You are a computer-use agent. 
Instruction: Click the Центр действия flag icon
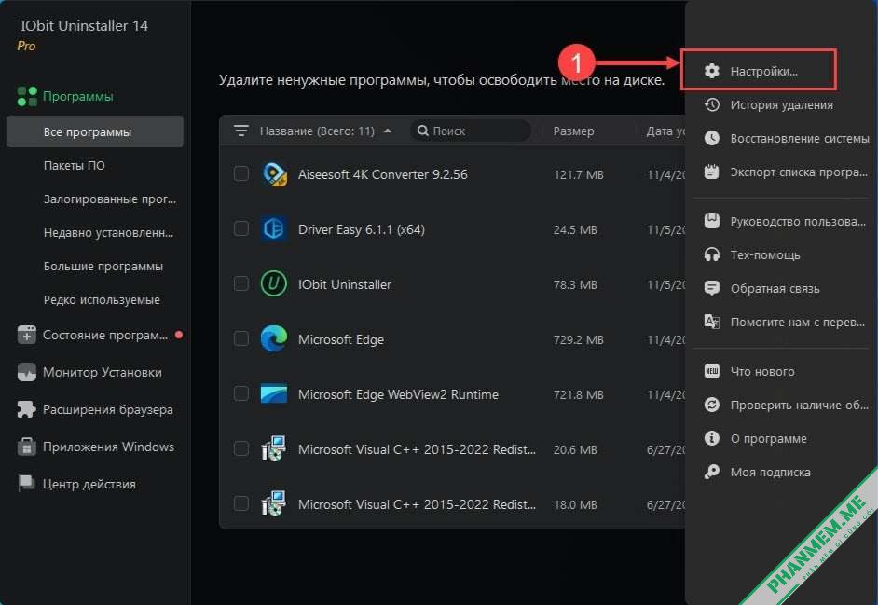(26, 484)
